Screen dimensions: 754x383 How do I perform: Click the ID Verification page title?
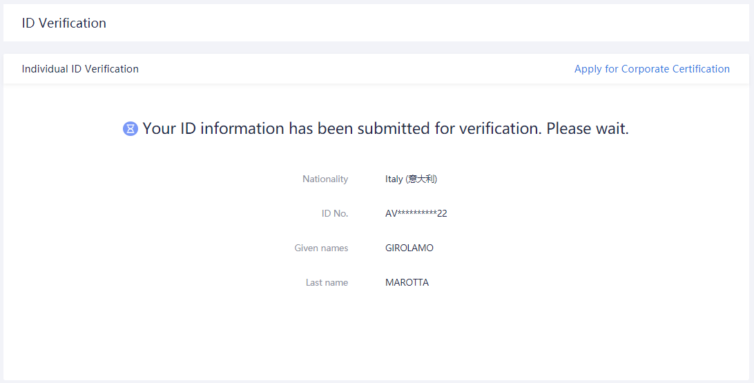pos(64,23)
